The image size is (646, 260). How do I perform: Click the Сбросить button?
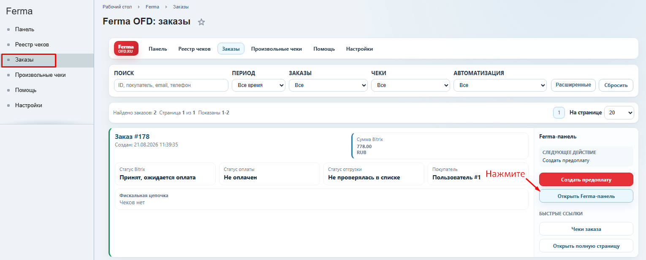[x=616, y=85]
